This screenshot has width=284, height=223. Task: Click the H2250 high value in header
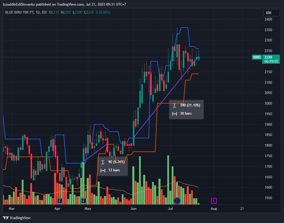point(66,12)
